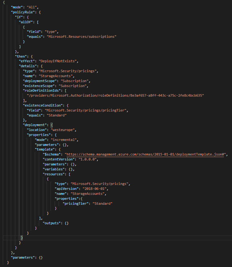
Task: Select the "Microsoft.Resources/subscriptions" value
Action: point(82,37)
